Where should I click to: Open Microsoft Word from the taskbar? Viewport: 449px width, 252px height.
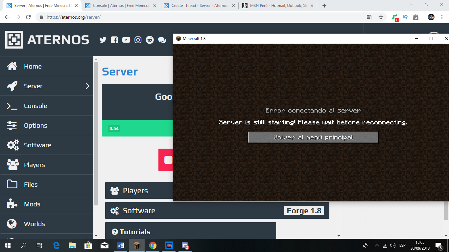pos(121,245)
